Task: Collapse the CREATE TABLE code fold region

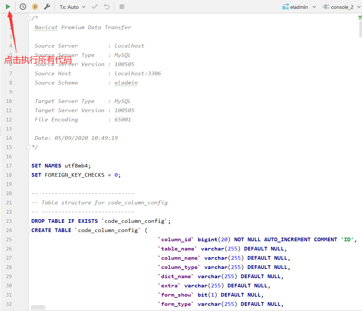Action: click(x=28, y=230)
